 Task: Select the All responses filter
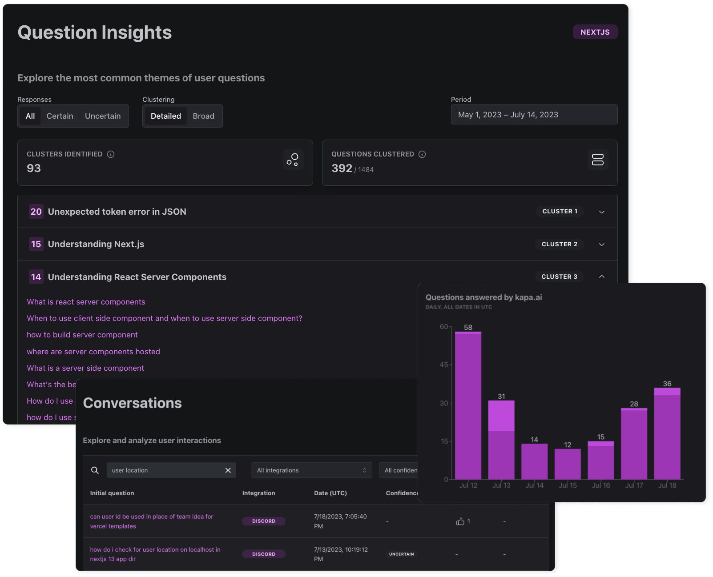(x=30, y=116)
